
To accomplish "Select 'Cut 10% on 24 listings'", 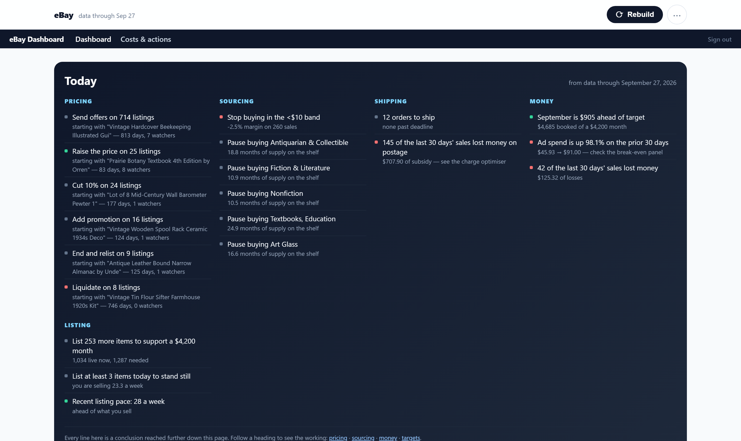I will (107, 185).
